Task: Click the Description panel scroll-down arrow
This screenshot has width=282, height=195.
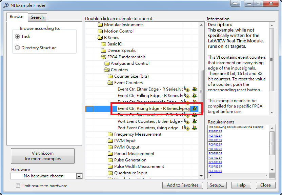Action: [272, 113]
